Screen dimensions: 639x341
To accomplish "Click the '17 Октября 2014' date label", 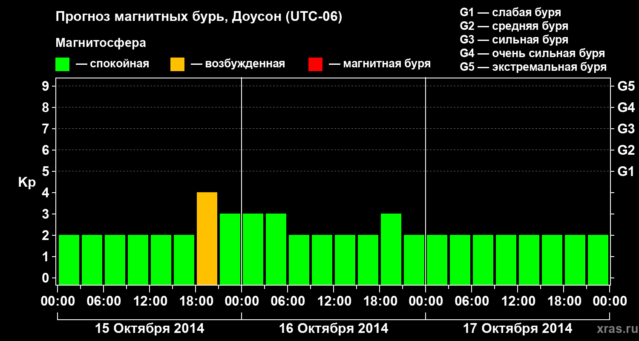I will pos(518,329).
